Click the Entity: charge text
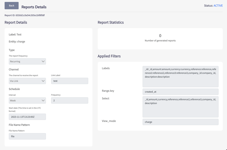The width and height of the screenshot is (227, 150). click(17, 41)
